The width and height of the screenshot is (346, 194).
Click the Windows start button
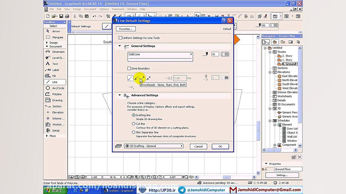pyautogui.click(x=55, y=190)
